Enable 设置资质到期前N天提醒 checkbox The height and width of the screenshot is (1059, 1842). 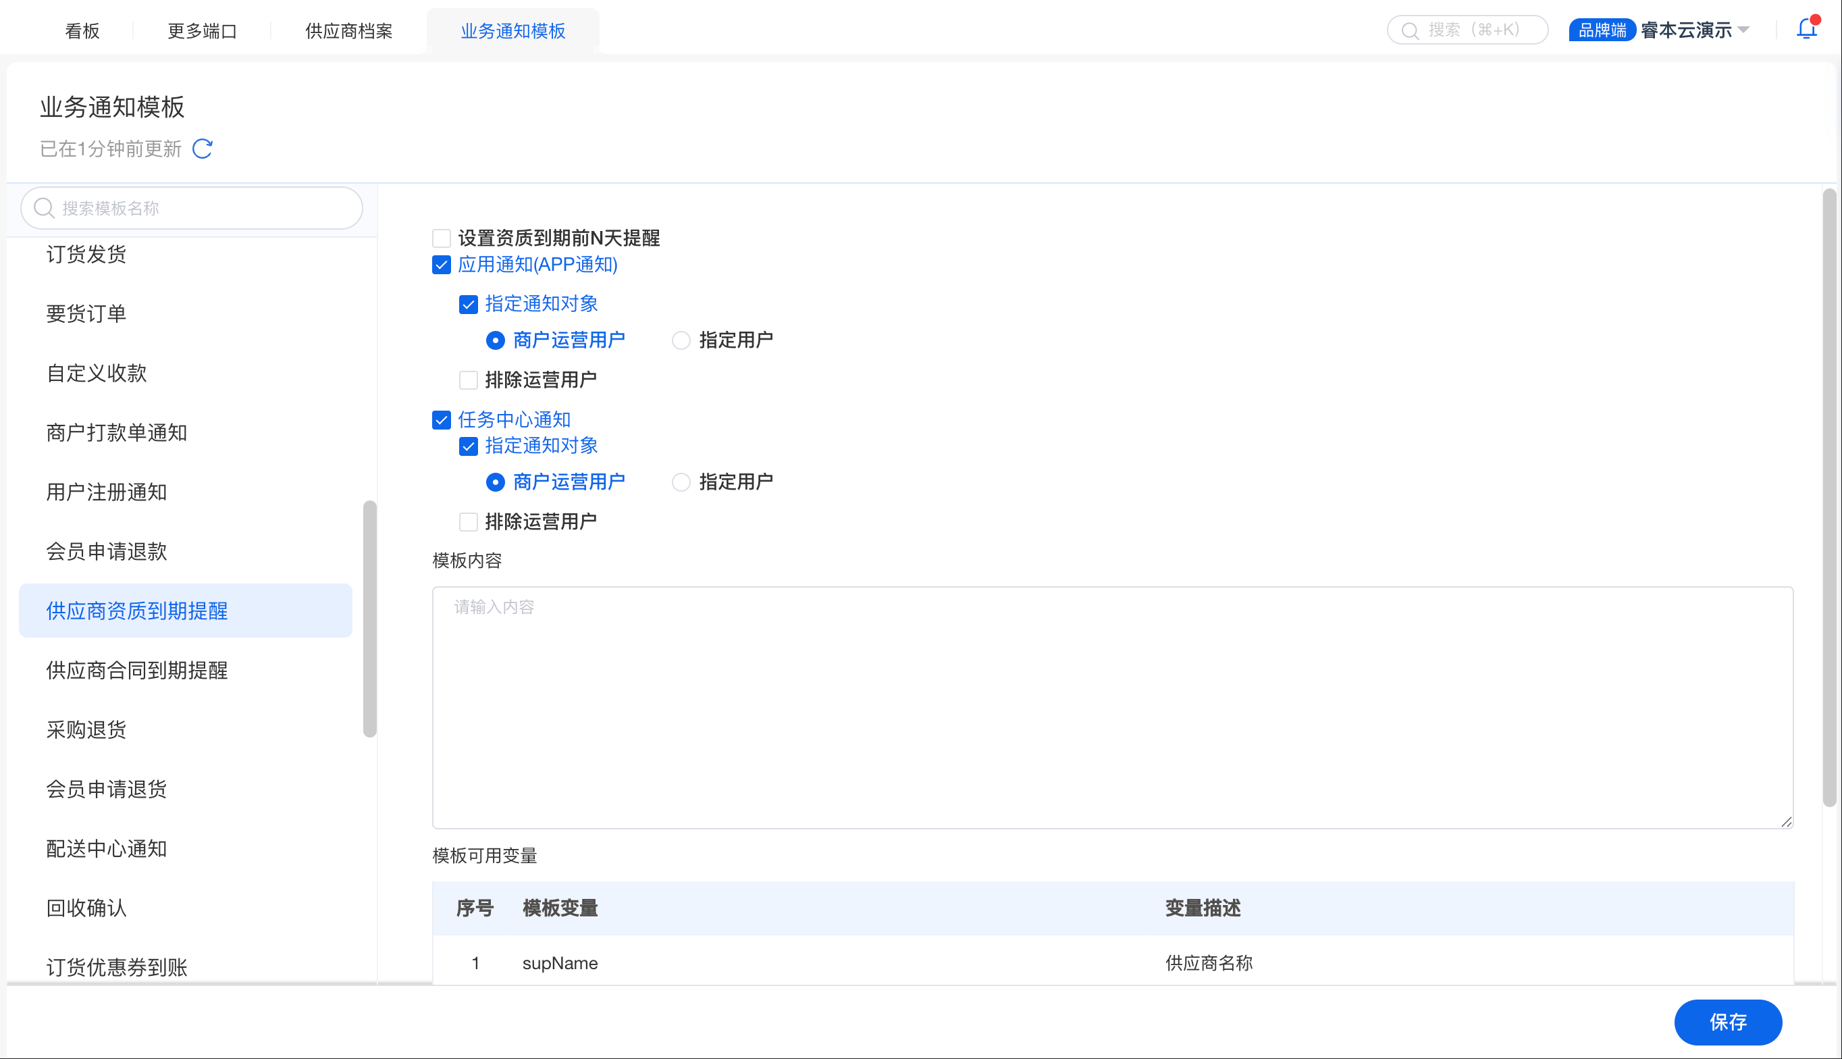coord(441,238)
